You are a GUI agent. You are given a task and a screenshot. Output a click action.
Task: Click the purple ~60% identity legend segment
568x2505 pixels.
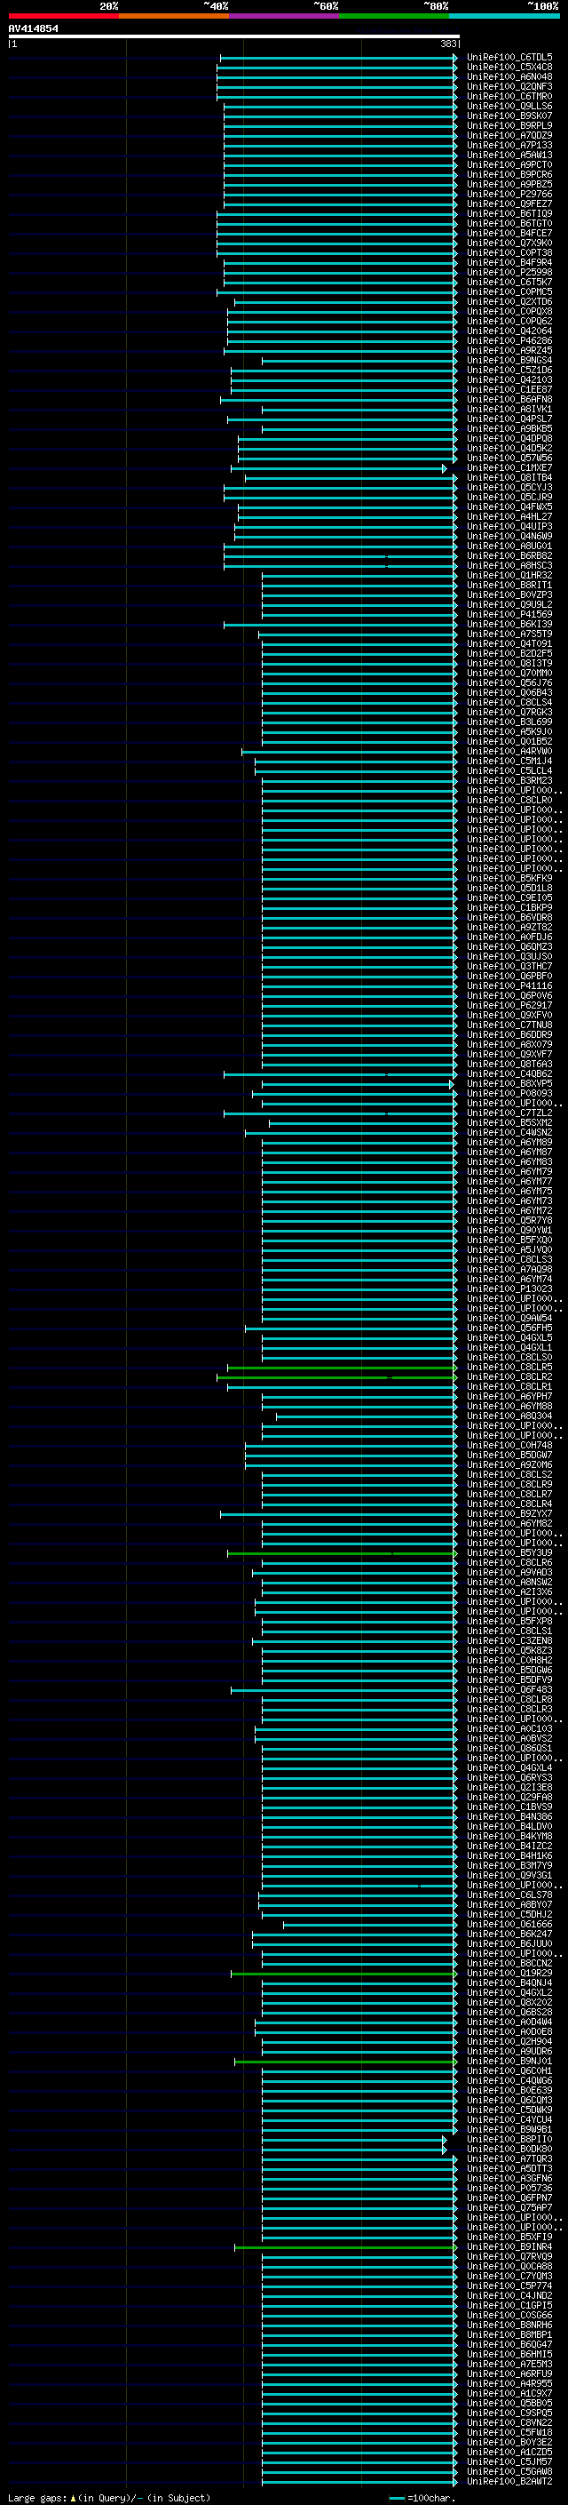tap(285, 16)
